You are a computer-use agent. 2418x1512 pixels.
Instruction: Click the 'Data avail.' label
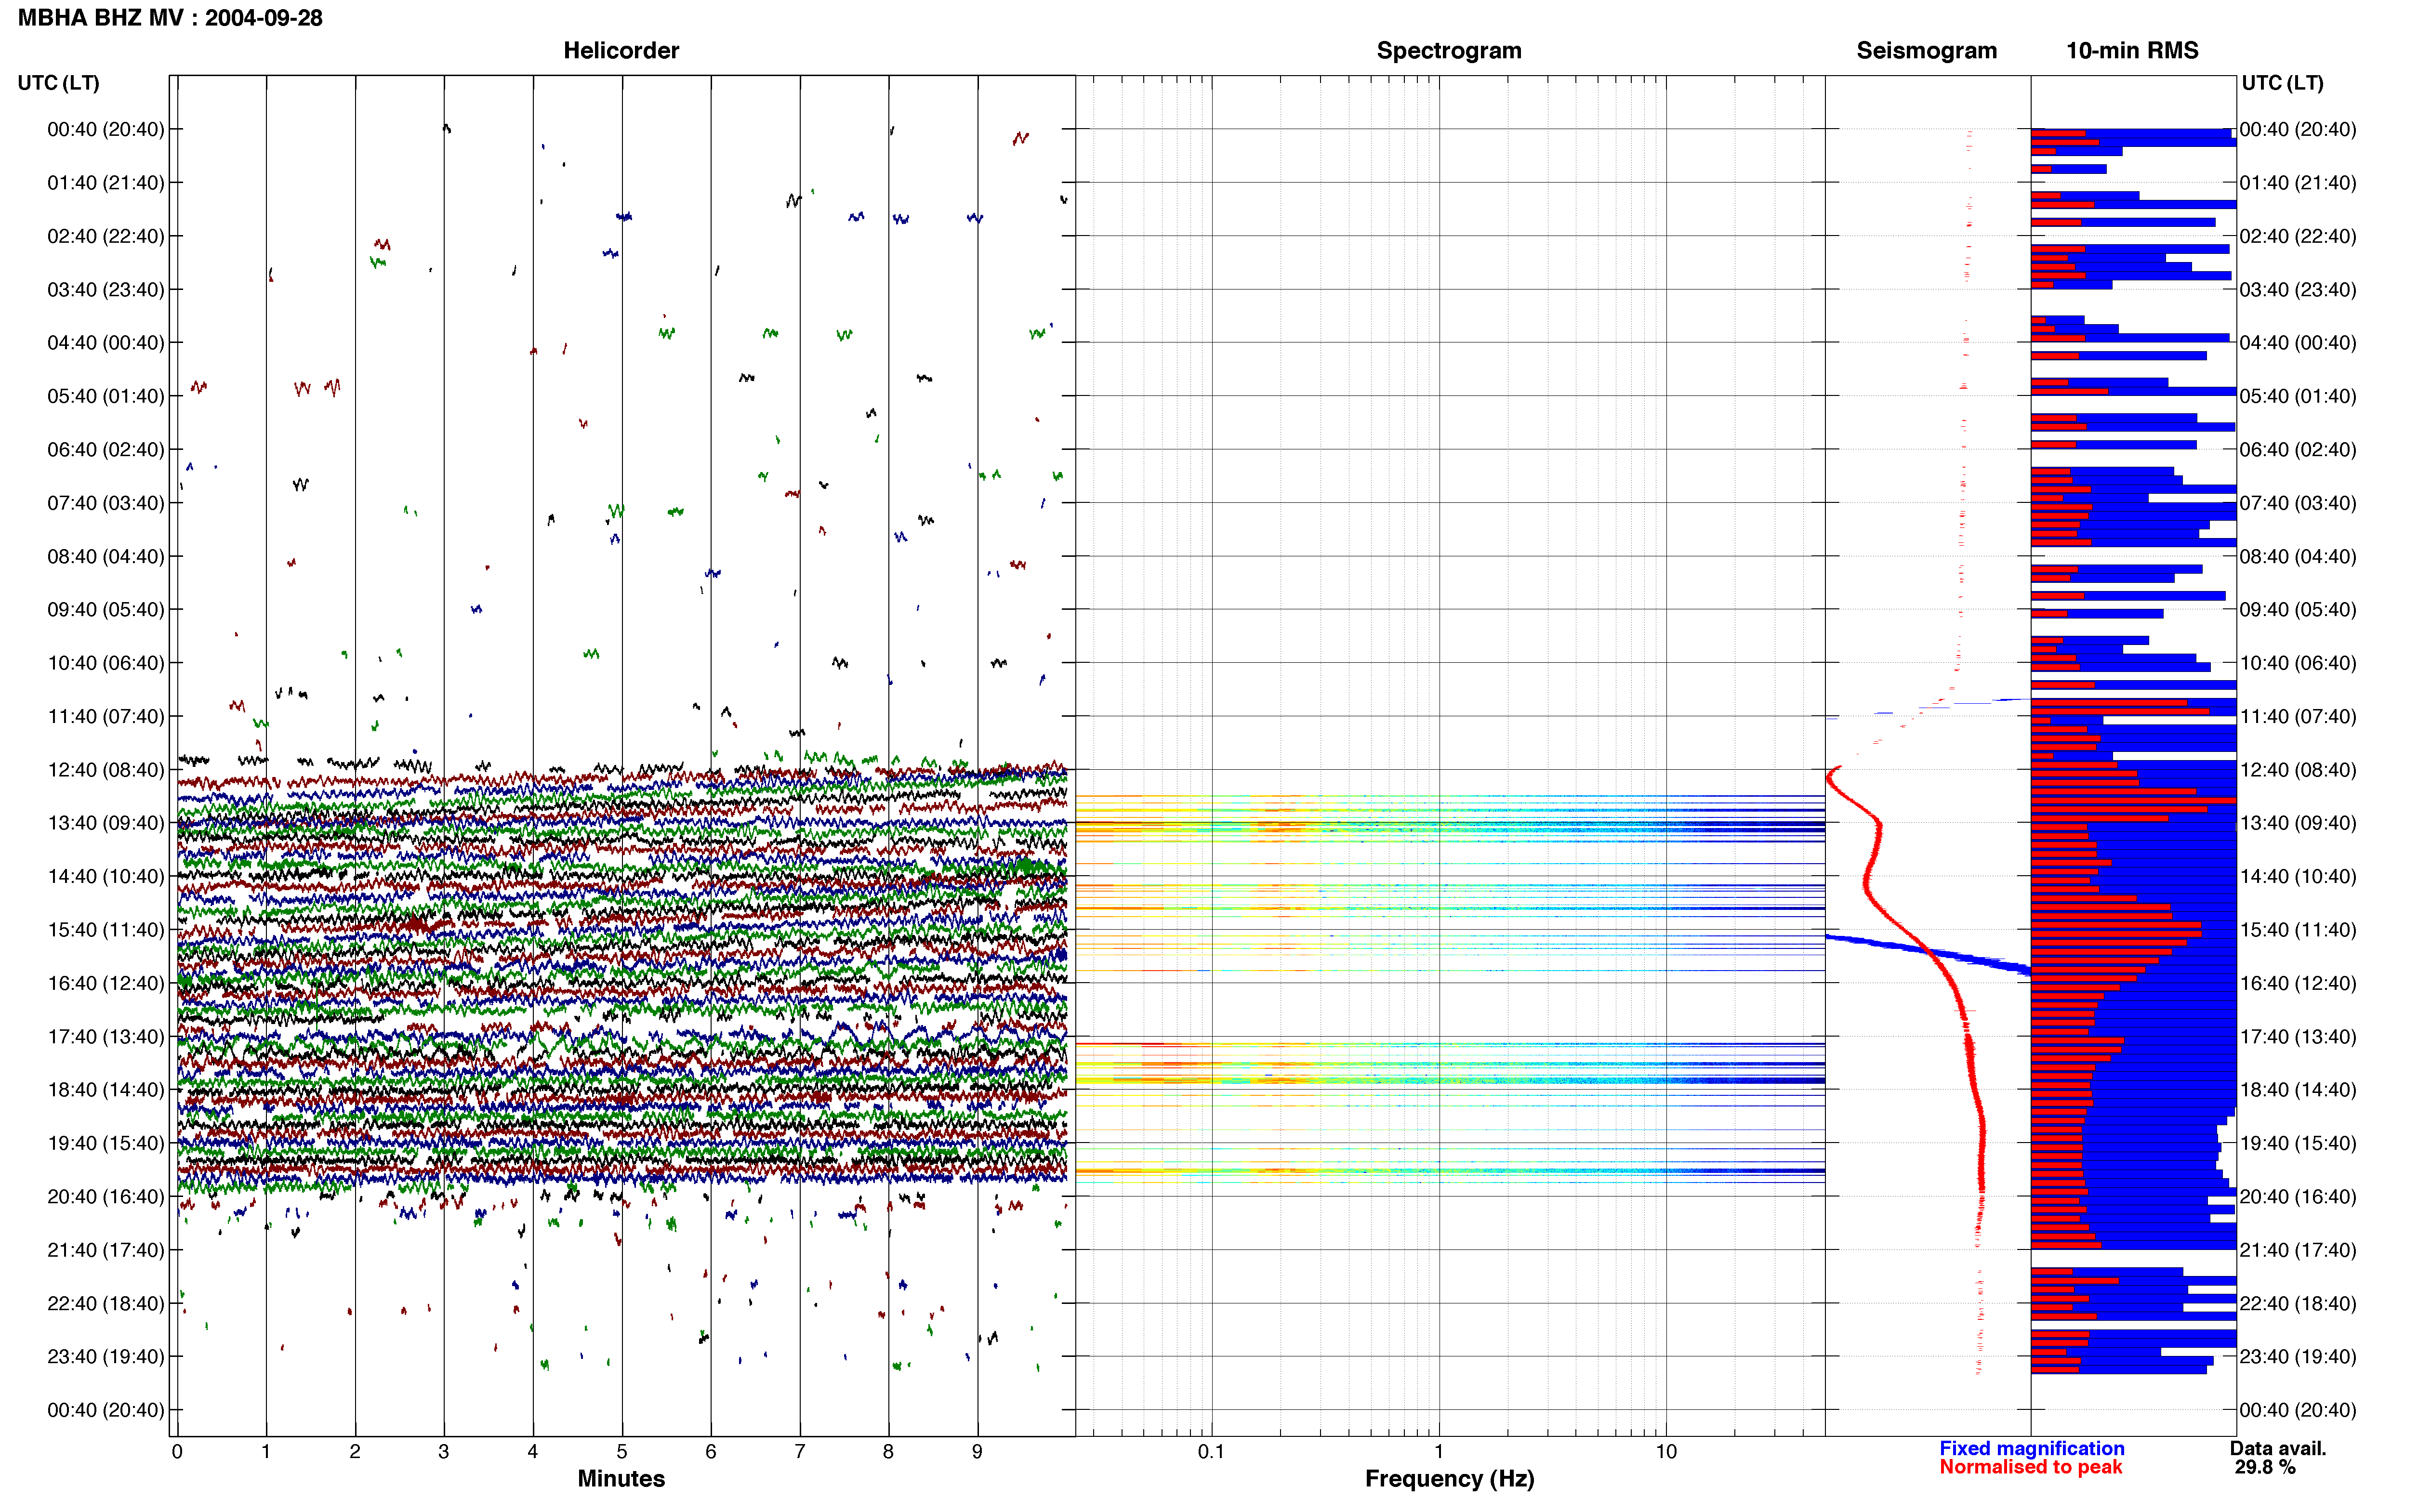click(x=2278, y=1448)
